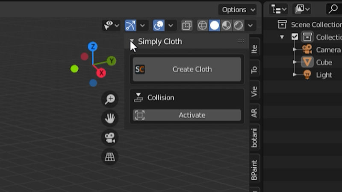Image resolution: width=342 pixels, height=192 pixels.
Task: Click the Collision icon
Action: tap(139, 98)
